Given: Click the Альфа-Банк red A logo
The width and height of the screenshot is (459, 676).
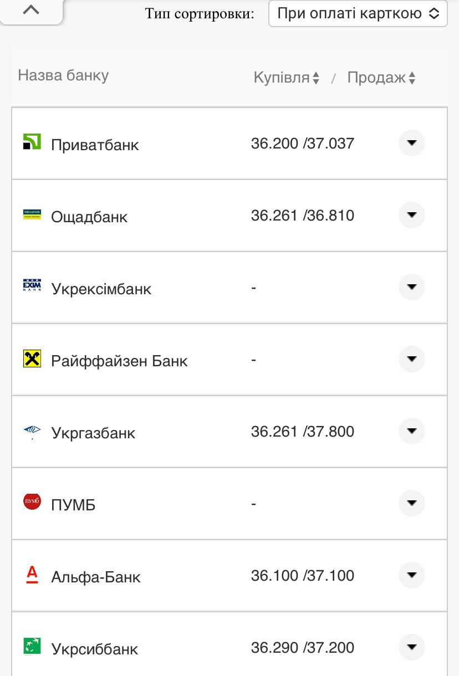Looking at the screenshot, I should tap(32, 575).
